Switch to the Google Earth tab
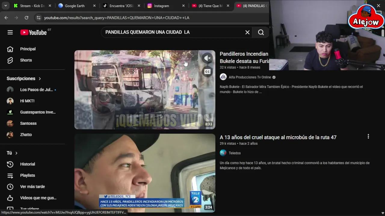Viewport: 385px width, 216px height. coord(74,6)
